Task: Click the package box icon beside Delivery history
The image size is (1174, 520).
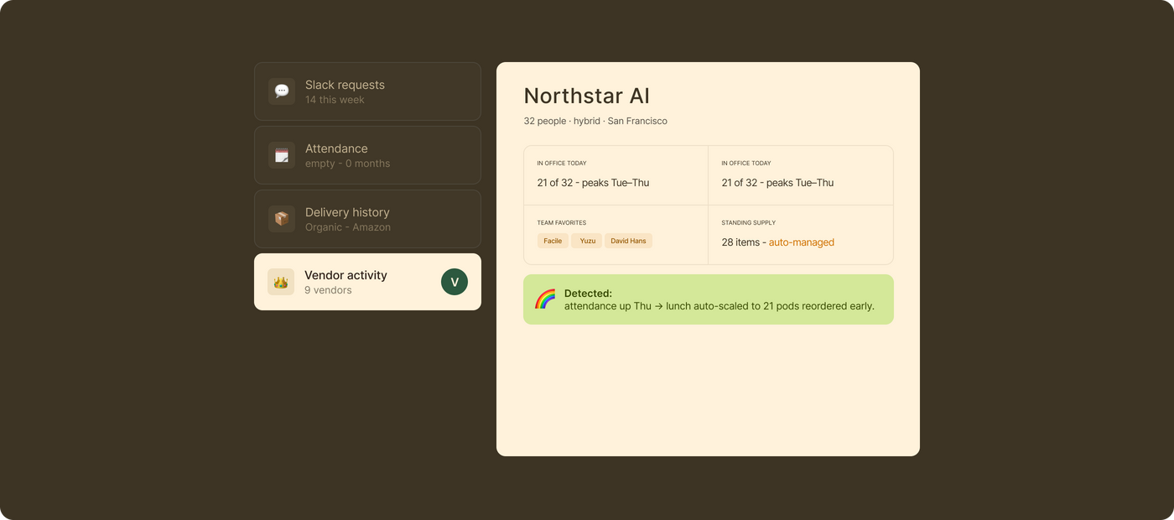Action: point(282,219)
